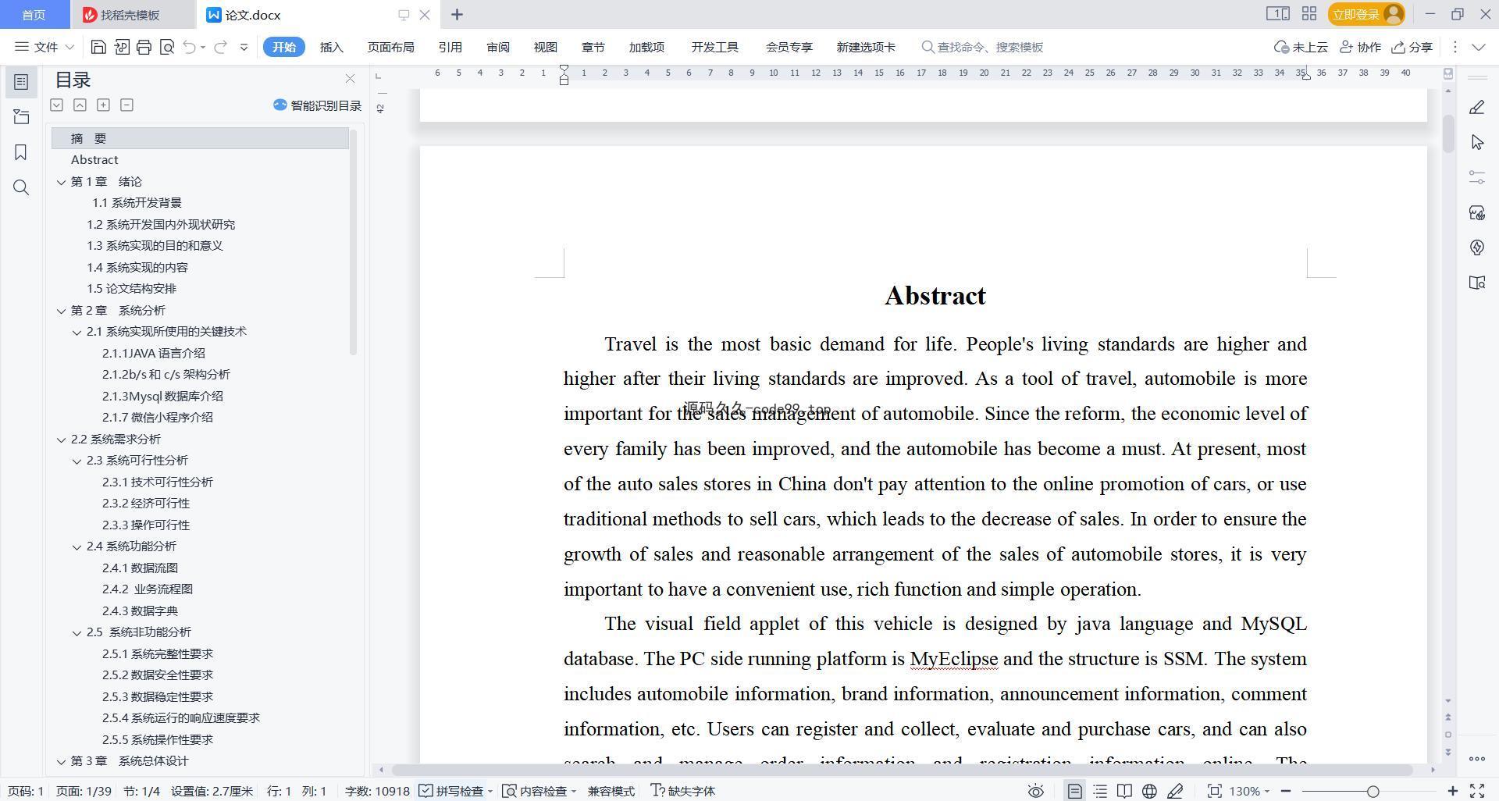Collapse 2.1 系统实现所使用的关键技术 node
This screenshot has height=801, width=1499.
tap(77, 332)
